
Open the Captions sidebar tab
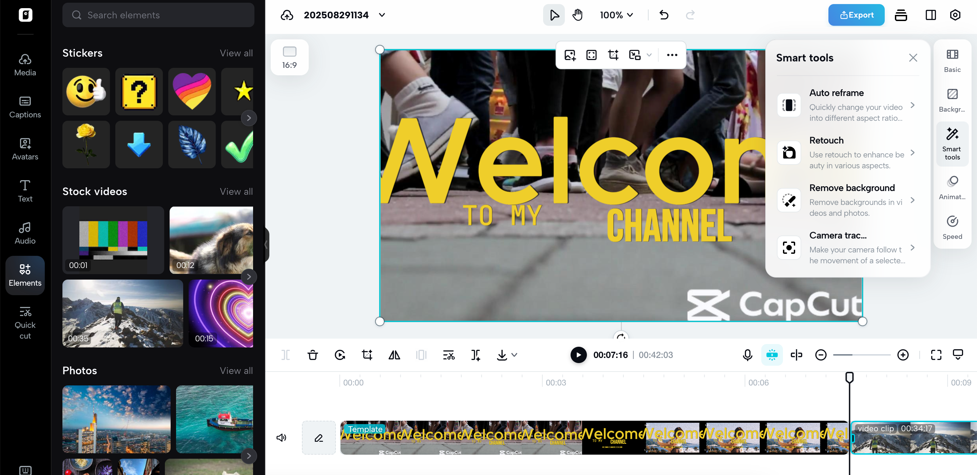point(25,107)
